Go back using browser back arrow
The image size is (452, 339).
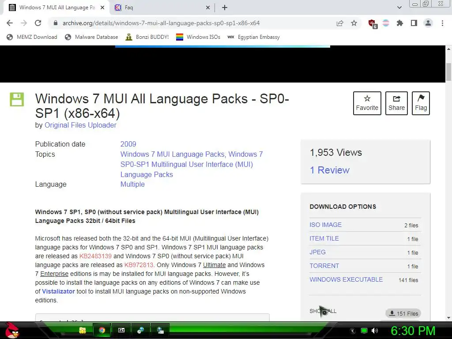pyautogui.click(x=10, y=23)
